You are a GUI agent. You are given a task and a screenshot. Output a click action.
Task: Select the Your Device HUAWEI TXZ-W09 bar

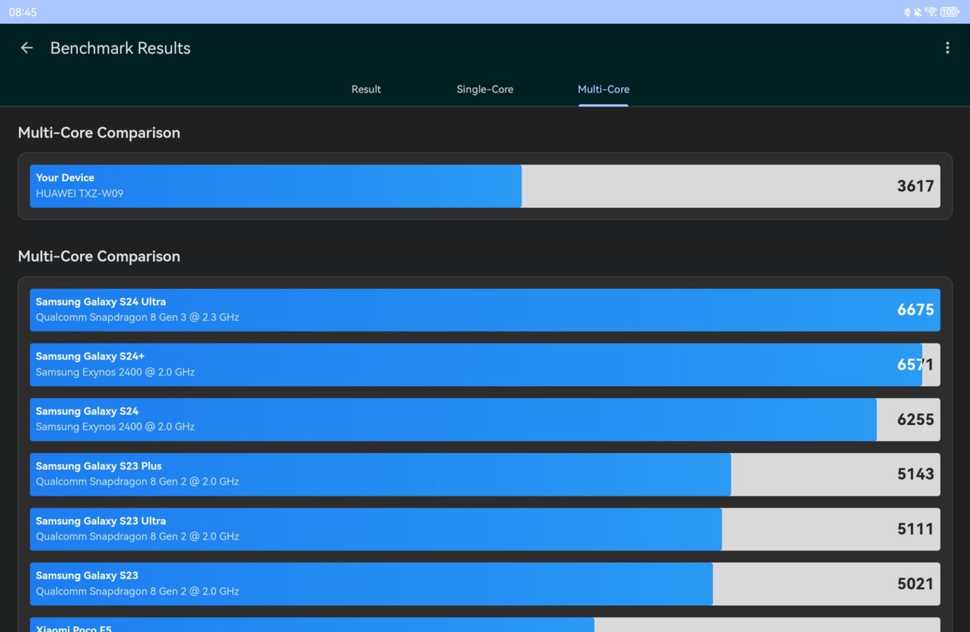point(485,186)
